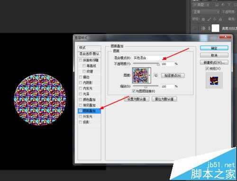Click the 取消 cancel button
Screen dimensions: 237x181
(x=214, y=55)
